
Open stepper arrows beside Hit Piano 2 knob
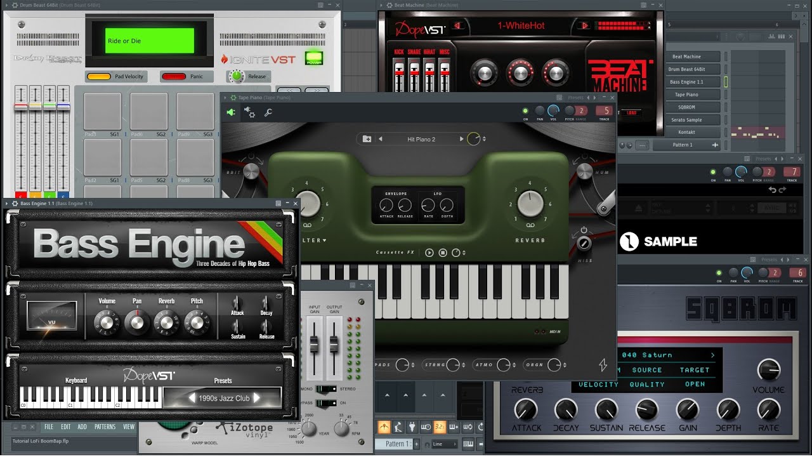pos(485,139)
